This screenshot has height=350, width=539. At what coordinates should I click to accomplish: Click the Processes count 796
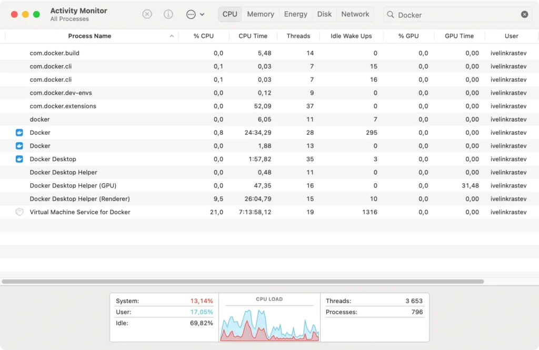pyautogui.click(x=417, y=312)
